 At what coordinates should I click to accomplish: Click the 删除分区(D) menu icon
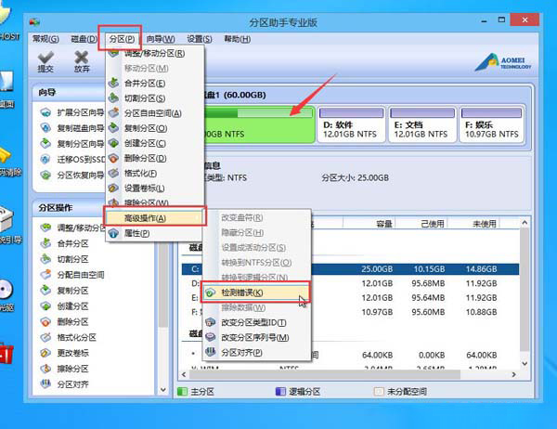113,158
